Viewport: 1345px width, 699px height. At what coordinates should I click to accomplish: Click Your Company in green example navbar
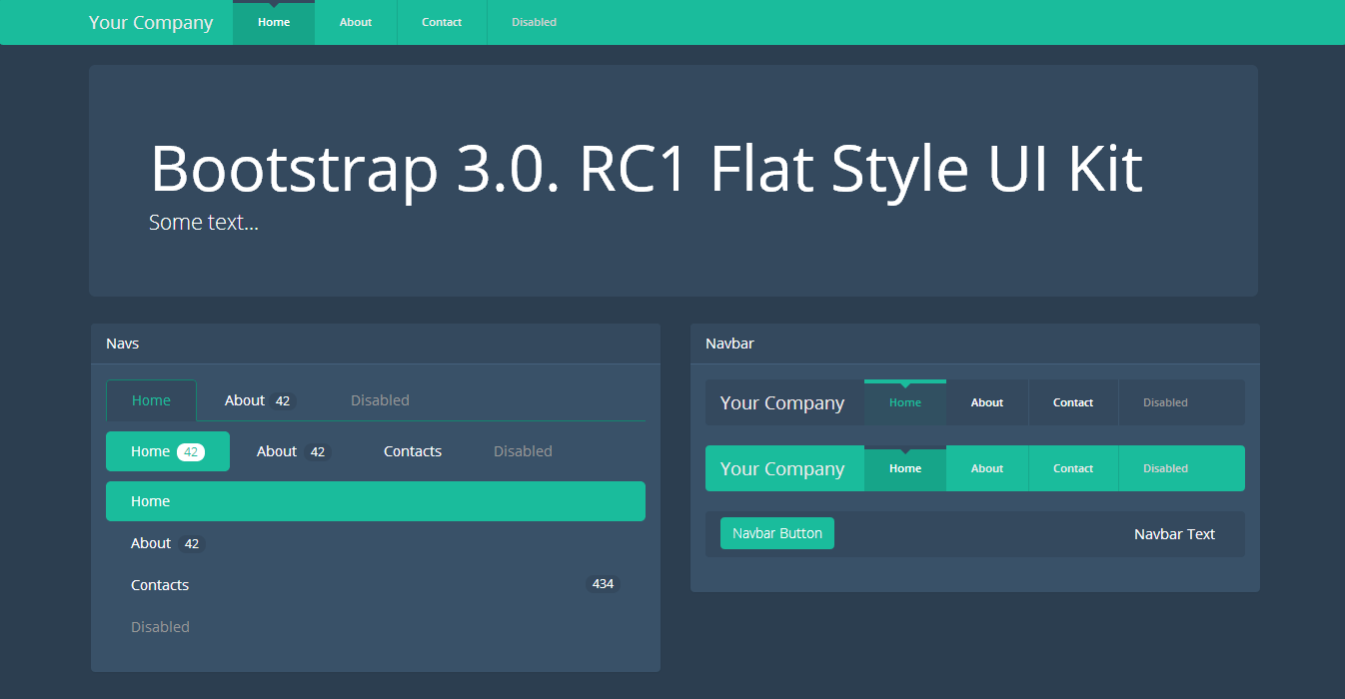click(782, 469)
